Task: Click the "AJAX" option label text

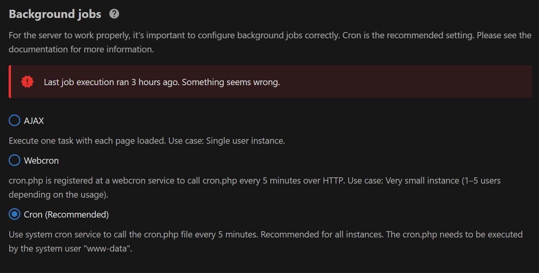Action: (34, 121)
